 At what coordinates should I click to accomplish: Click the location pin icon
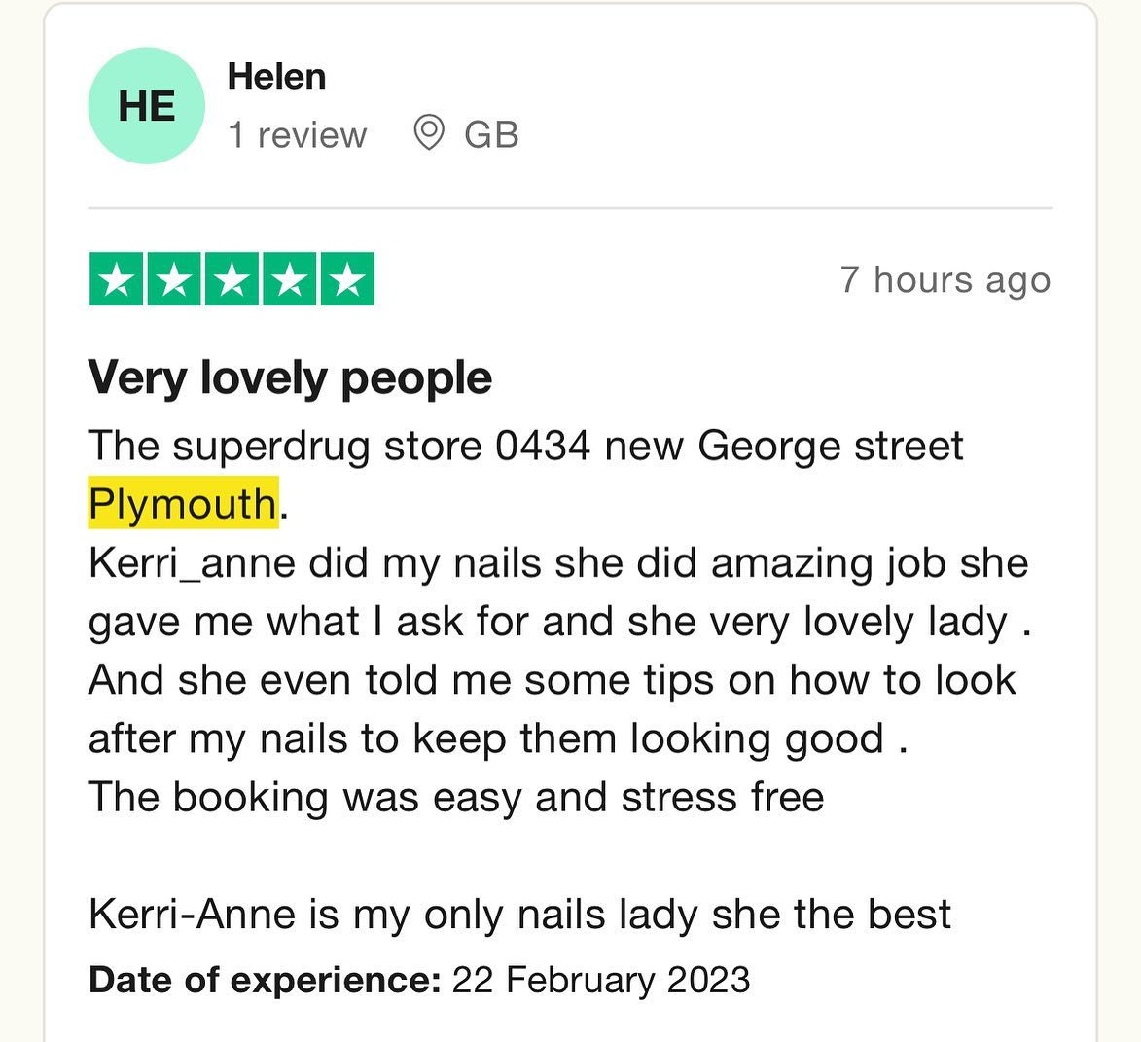pos(429,133)
